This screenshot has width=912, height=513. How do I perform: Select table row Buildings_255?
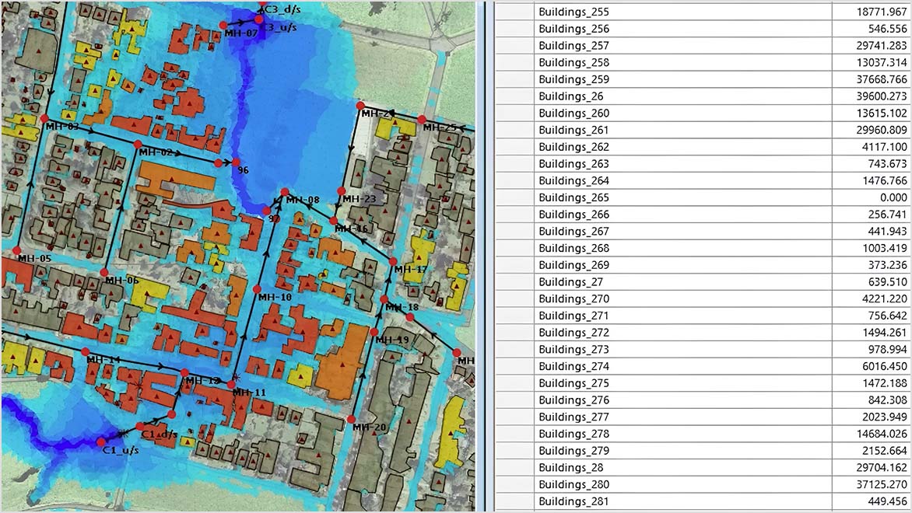703,12
